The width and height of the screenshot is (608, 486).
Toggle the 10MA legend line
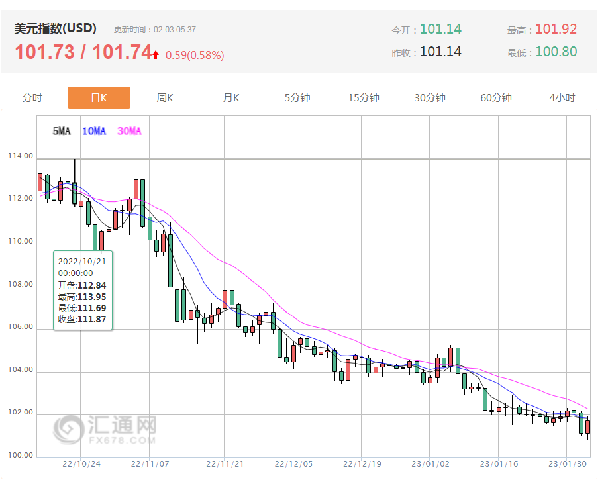(x=93, y=131)
